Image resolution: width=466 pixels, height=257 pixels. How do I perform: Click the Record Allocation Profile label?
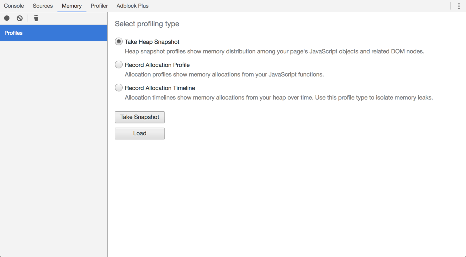[x=157, y=65]
